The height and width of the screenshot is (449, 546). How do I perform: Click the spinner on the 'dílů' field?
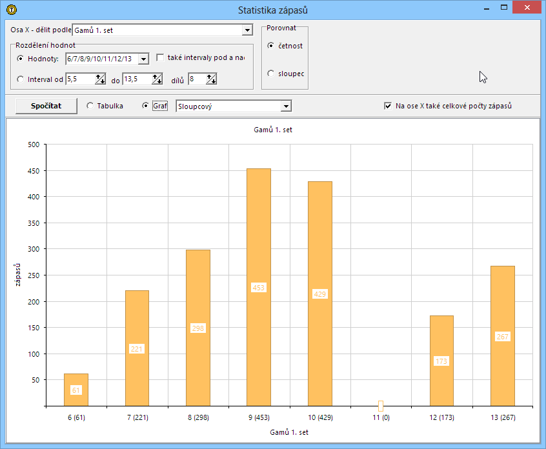(x=211, y=79)
